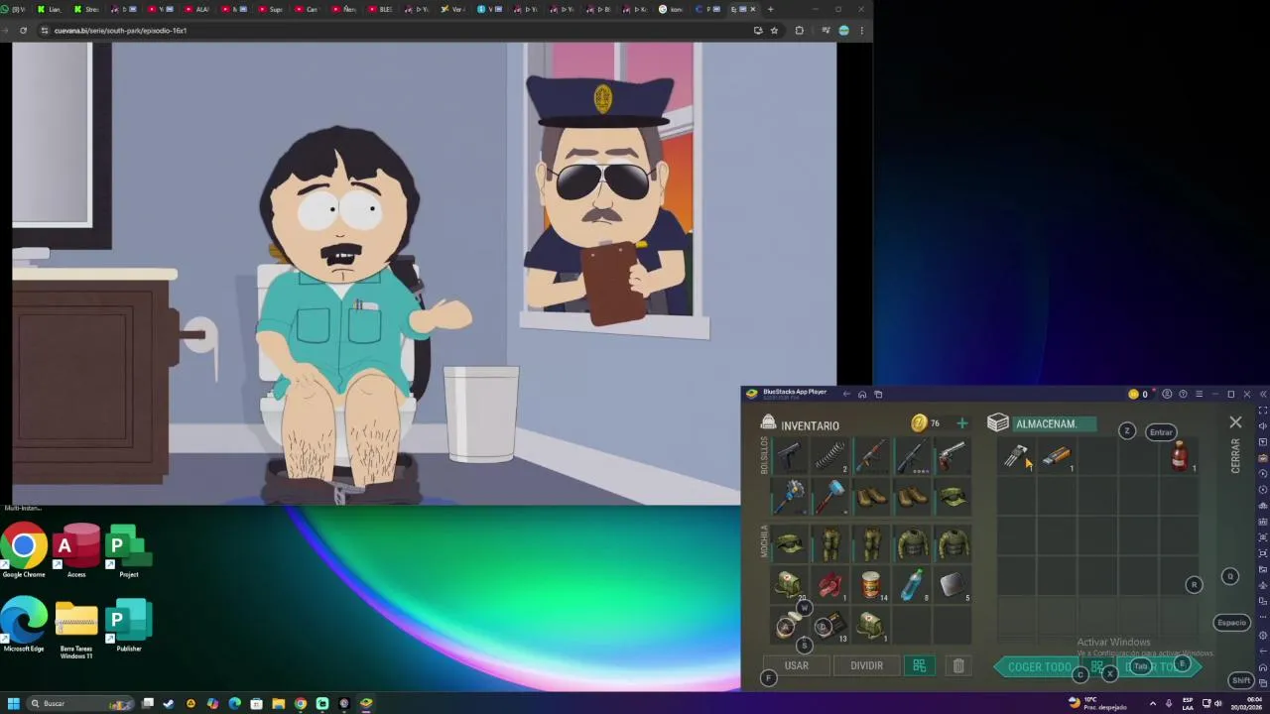The image size is (1270, 714).
Task: Open the Google Chrome desktop shortcut
Action: point(24,550)
